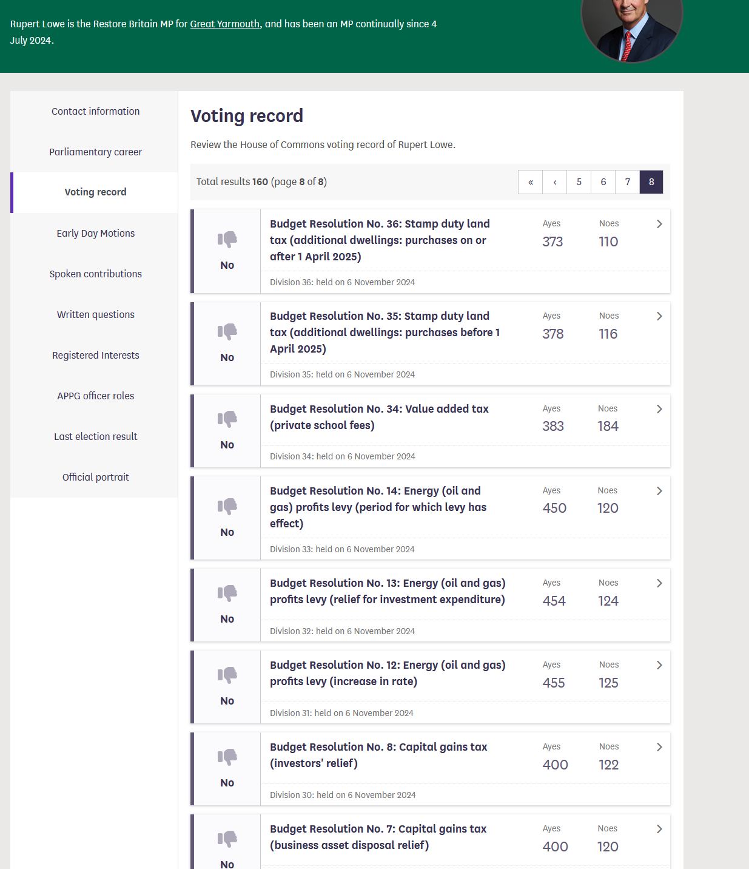Open Budget Resolution No. 13 relief for investment
This screenshot has width=749, height=869.
click(x=388, y=591)
